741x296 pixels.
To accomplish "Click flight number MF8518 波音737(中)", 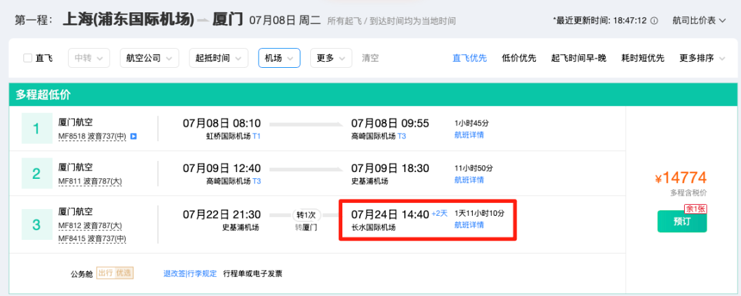I will [x=92, y=137].
